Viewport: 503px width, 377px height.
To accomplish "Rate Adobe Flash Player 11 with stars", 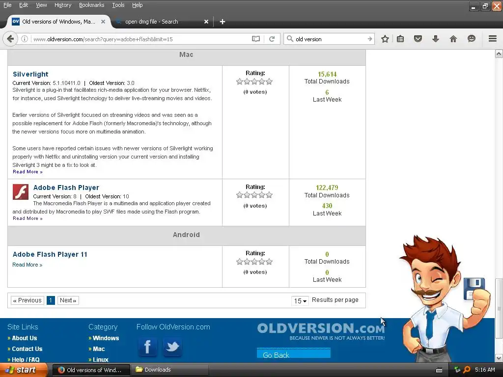I will pos(254,262).
